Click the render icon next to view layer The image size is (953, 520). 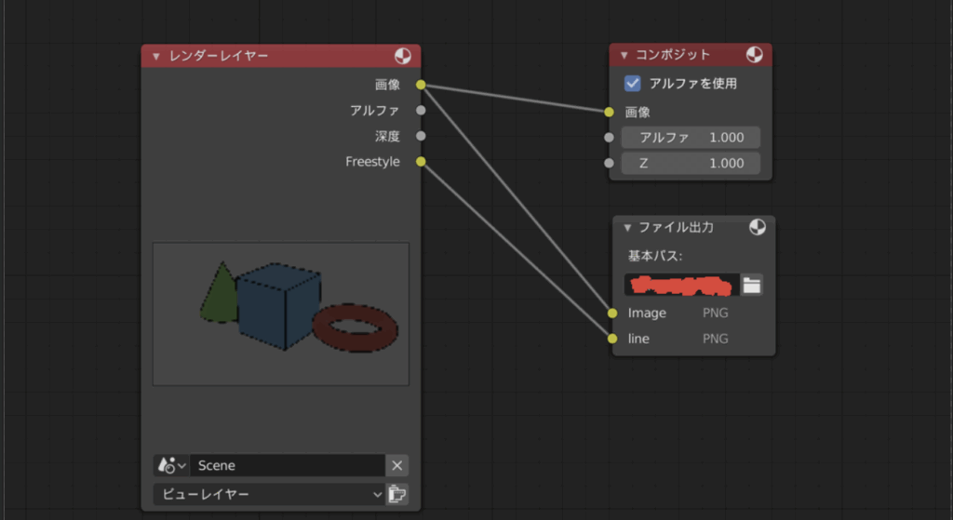pos(397,494)
